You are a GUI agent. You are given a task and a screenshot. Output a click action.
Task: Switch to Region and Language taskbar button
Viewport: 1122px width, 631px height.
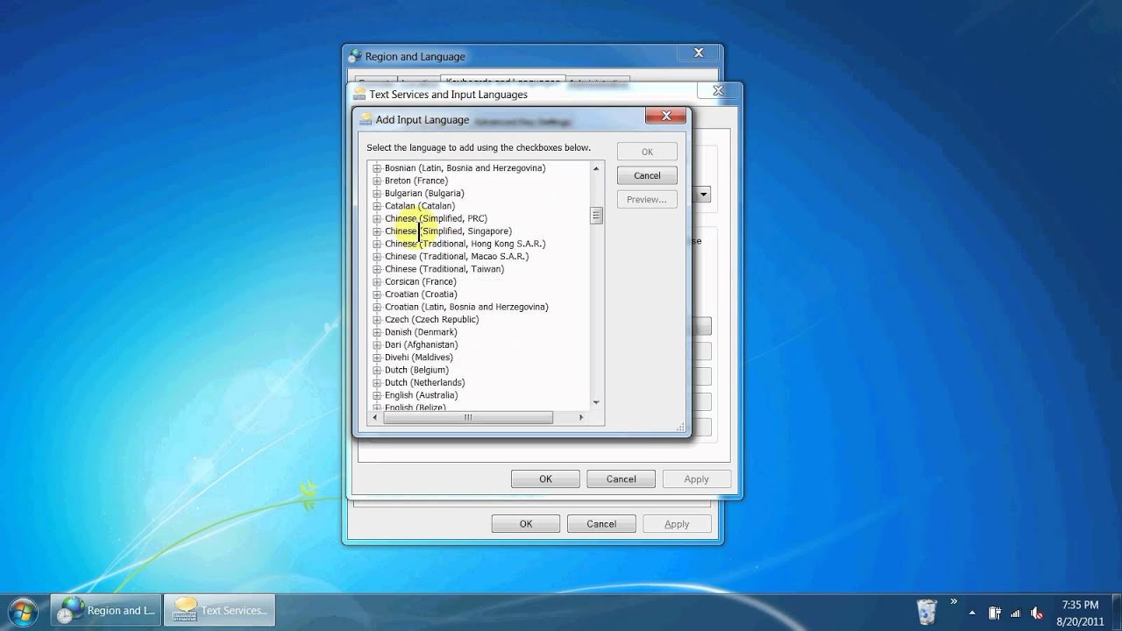coord(106,611)
